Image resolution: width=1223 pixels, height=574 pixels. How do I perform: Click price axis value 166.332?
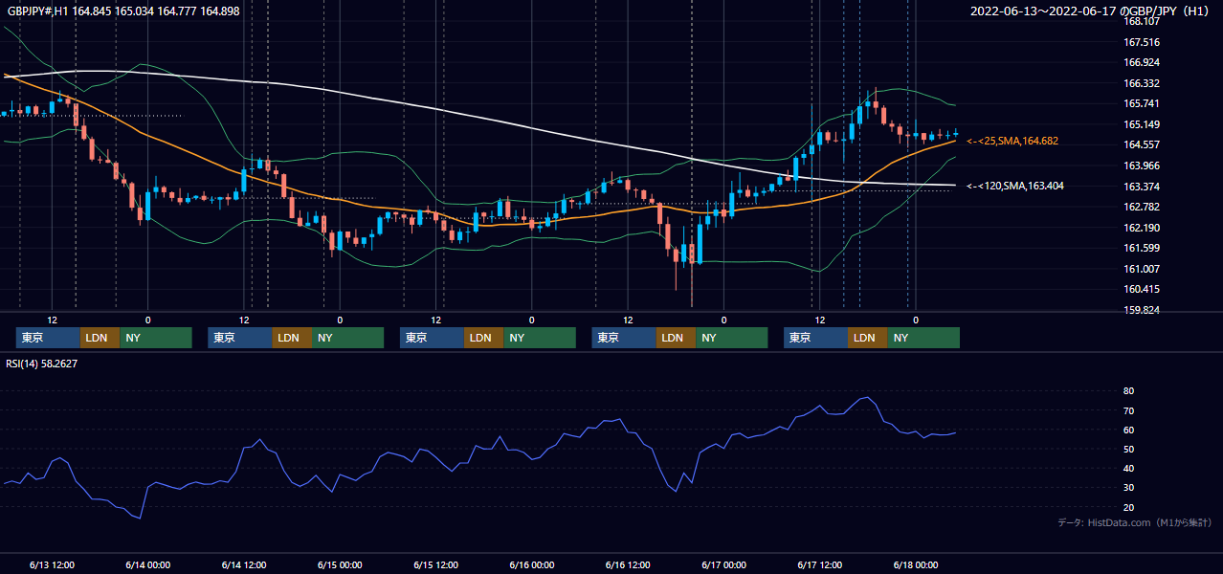tap(1141, 83)
